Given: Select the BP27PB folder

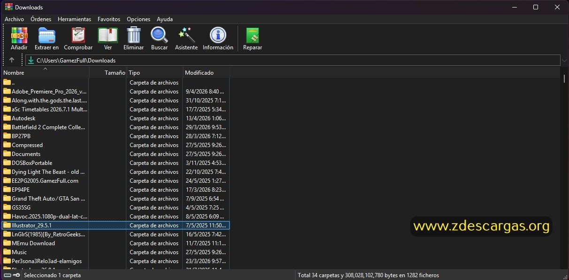Looking at the screenshot, I should (x=115, y=136).
